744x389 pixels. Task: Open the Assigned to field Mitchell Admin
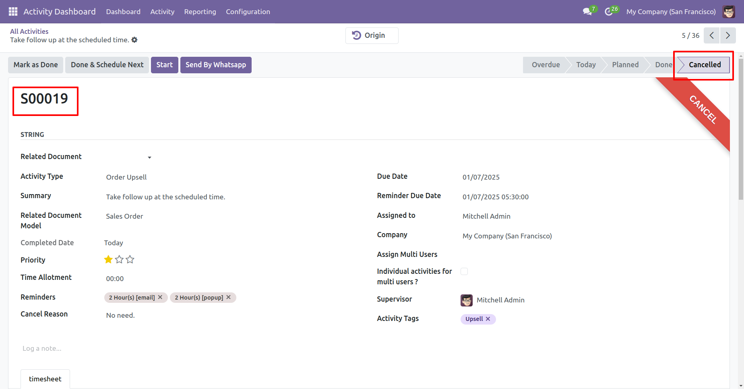pos(486,216)
